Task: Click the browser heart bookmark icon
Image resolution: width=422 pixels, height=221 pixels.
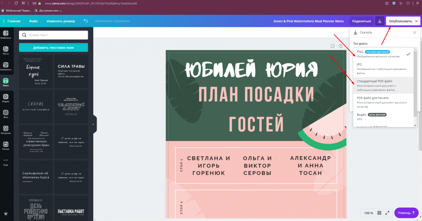Action: point(408,3)
